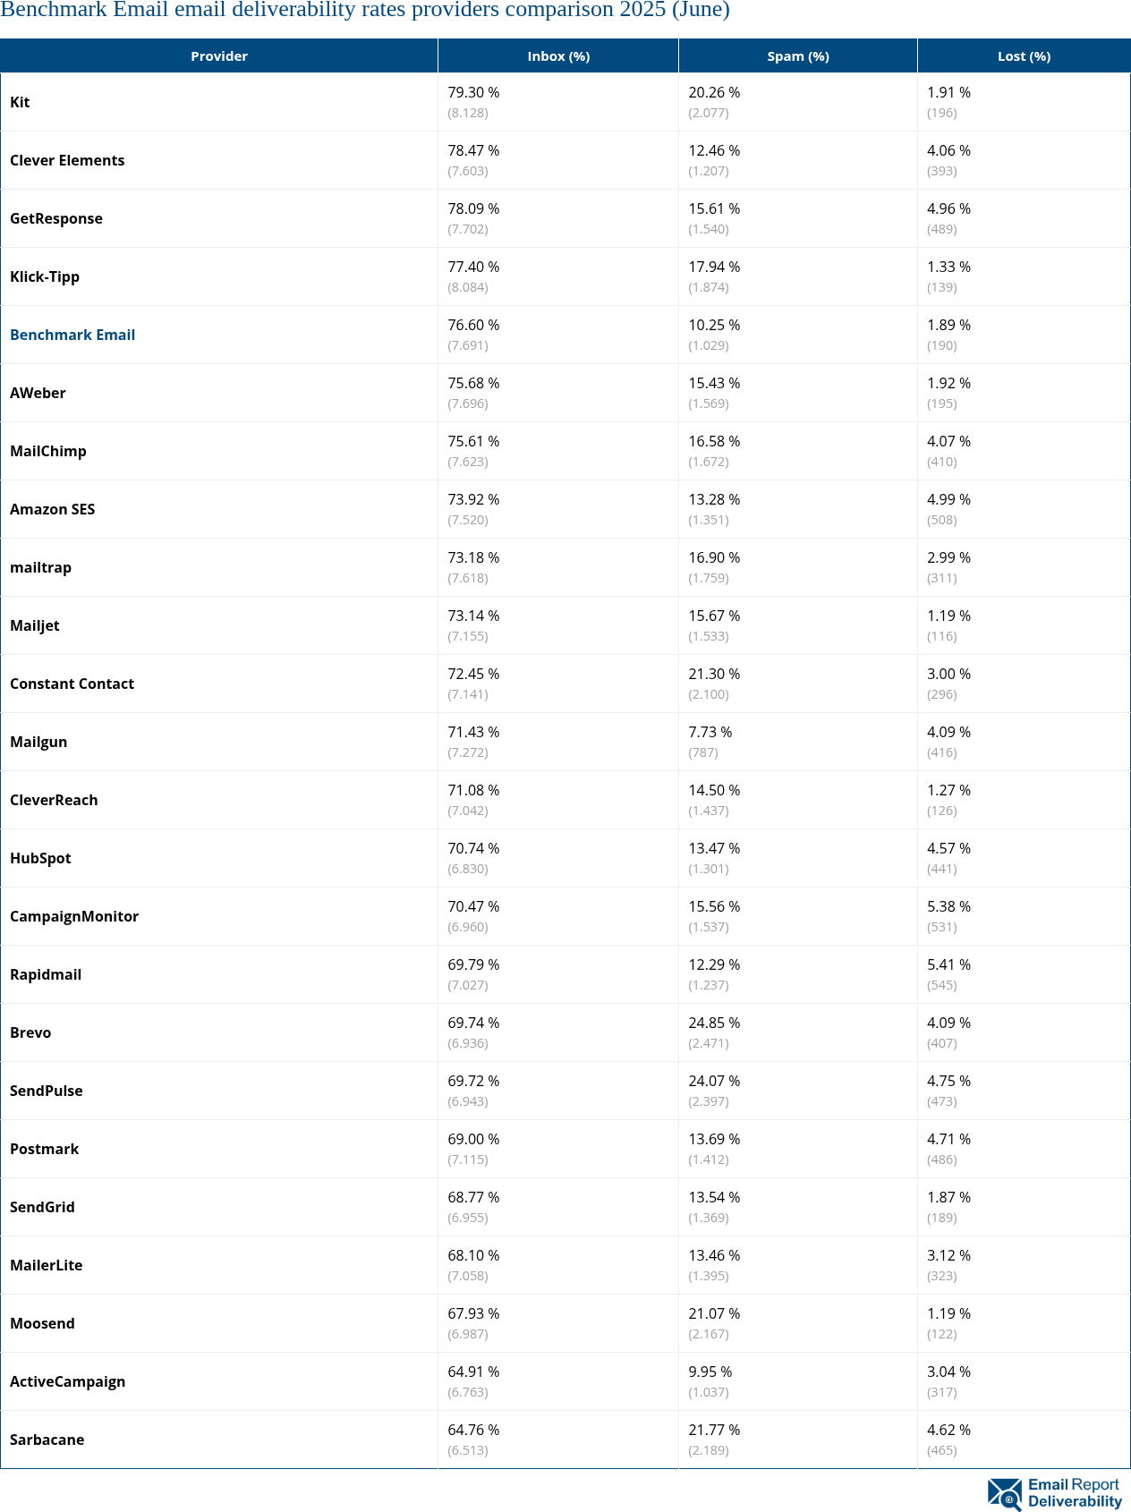Open the GetResponse provider entry
1131x1512 pixels.
coord(56,218)
